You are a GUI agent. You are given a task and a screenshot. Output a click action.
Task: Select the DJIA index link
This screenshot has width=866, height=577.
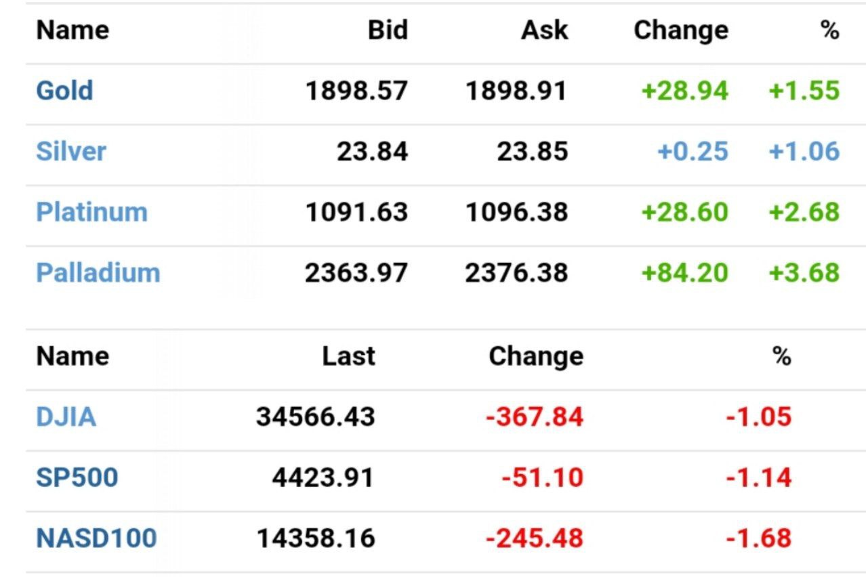click(x=66, y=417)
